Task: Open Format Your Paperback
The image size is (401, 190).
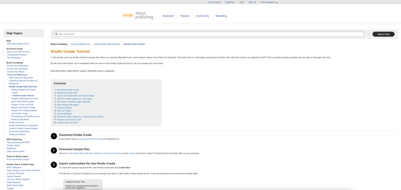Action: click(18, 66)
